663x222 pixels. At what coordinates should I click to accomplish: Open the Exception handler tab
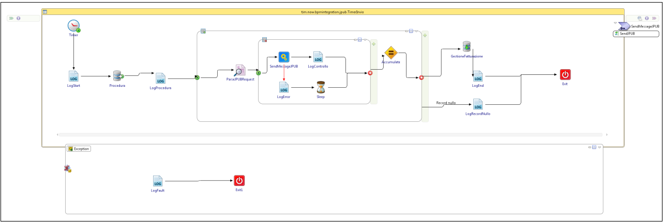click(x=79, y=149)
